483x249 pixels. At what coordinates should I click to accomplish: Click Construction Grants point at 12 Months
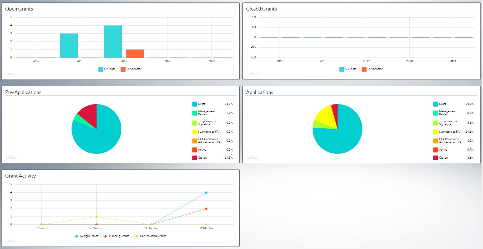206,225
